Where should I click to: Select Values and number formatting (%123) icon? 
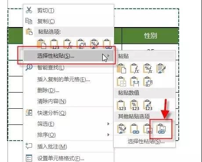[134, 105]
